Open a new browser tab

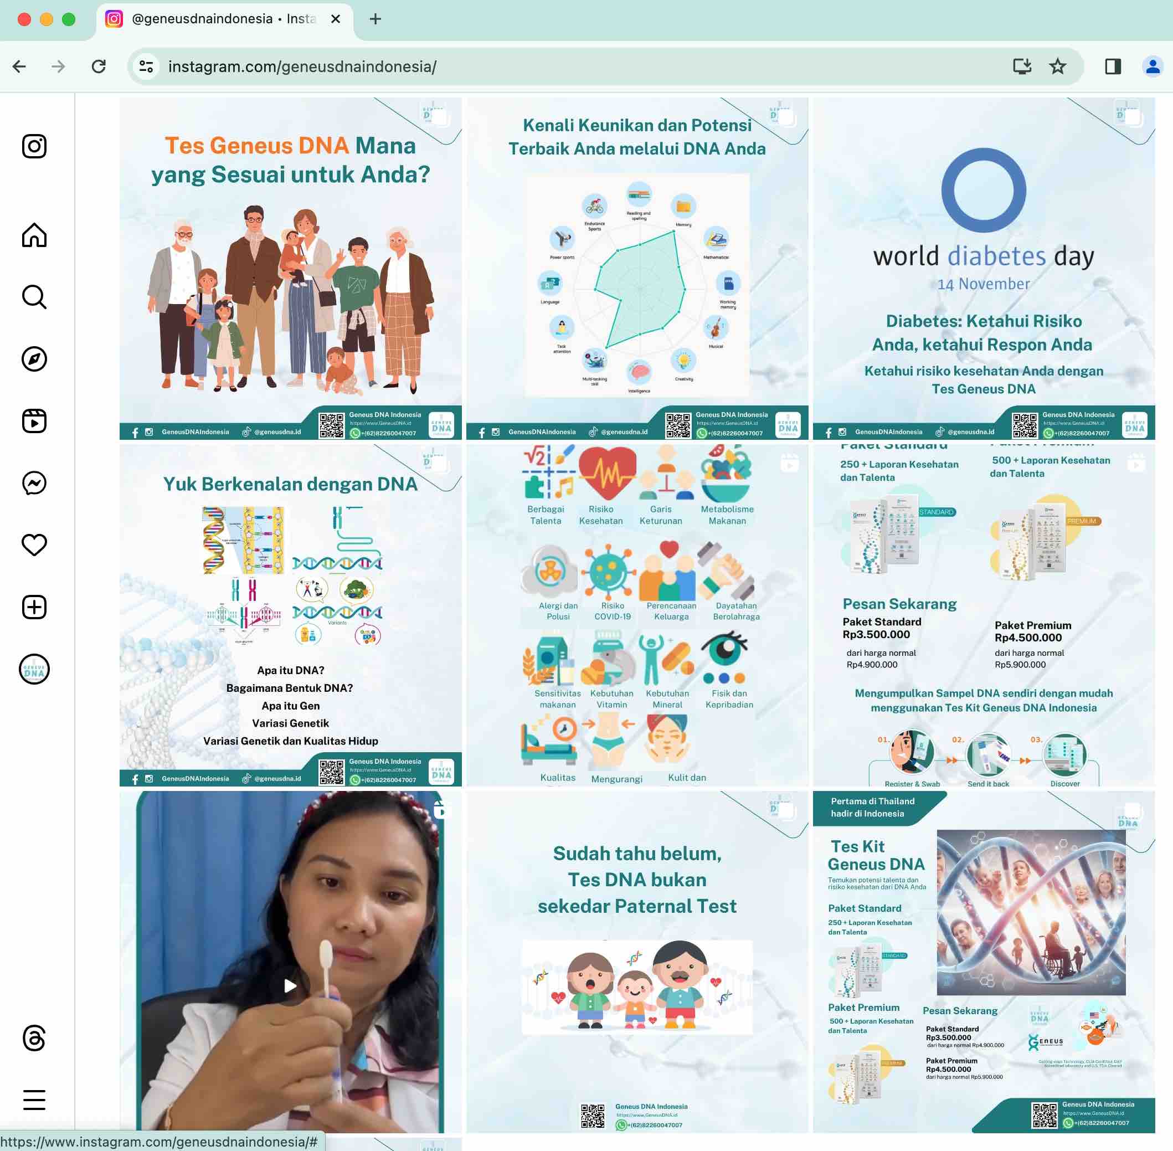[x=375, y=19]
